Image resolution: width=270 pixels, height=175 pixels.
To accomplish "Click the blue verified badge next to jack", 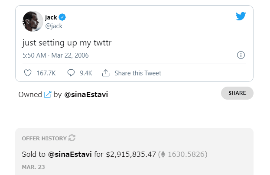I will 62,17.
